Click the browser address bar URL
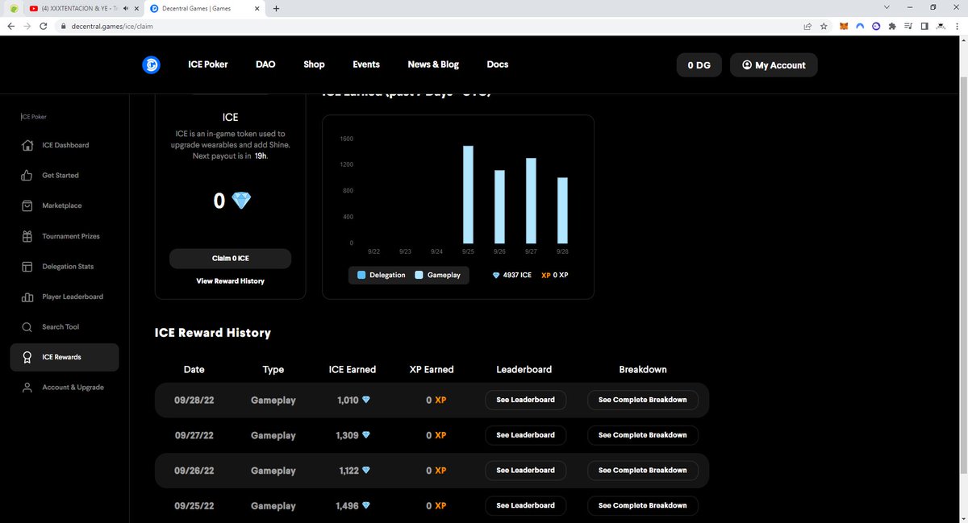Viewport: 968px width, 523px height. pos(111,26)
